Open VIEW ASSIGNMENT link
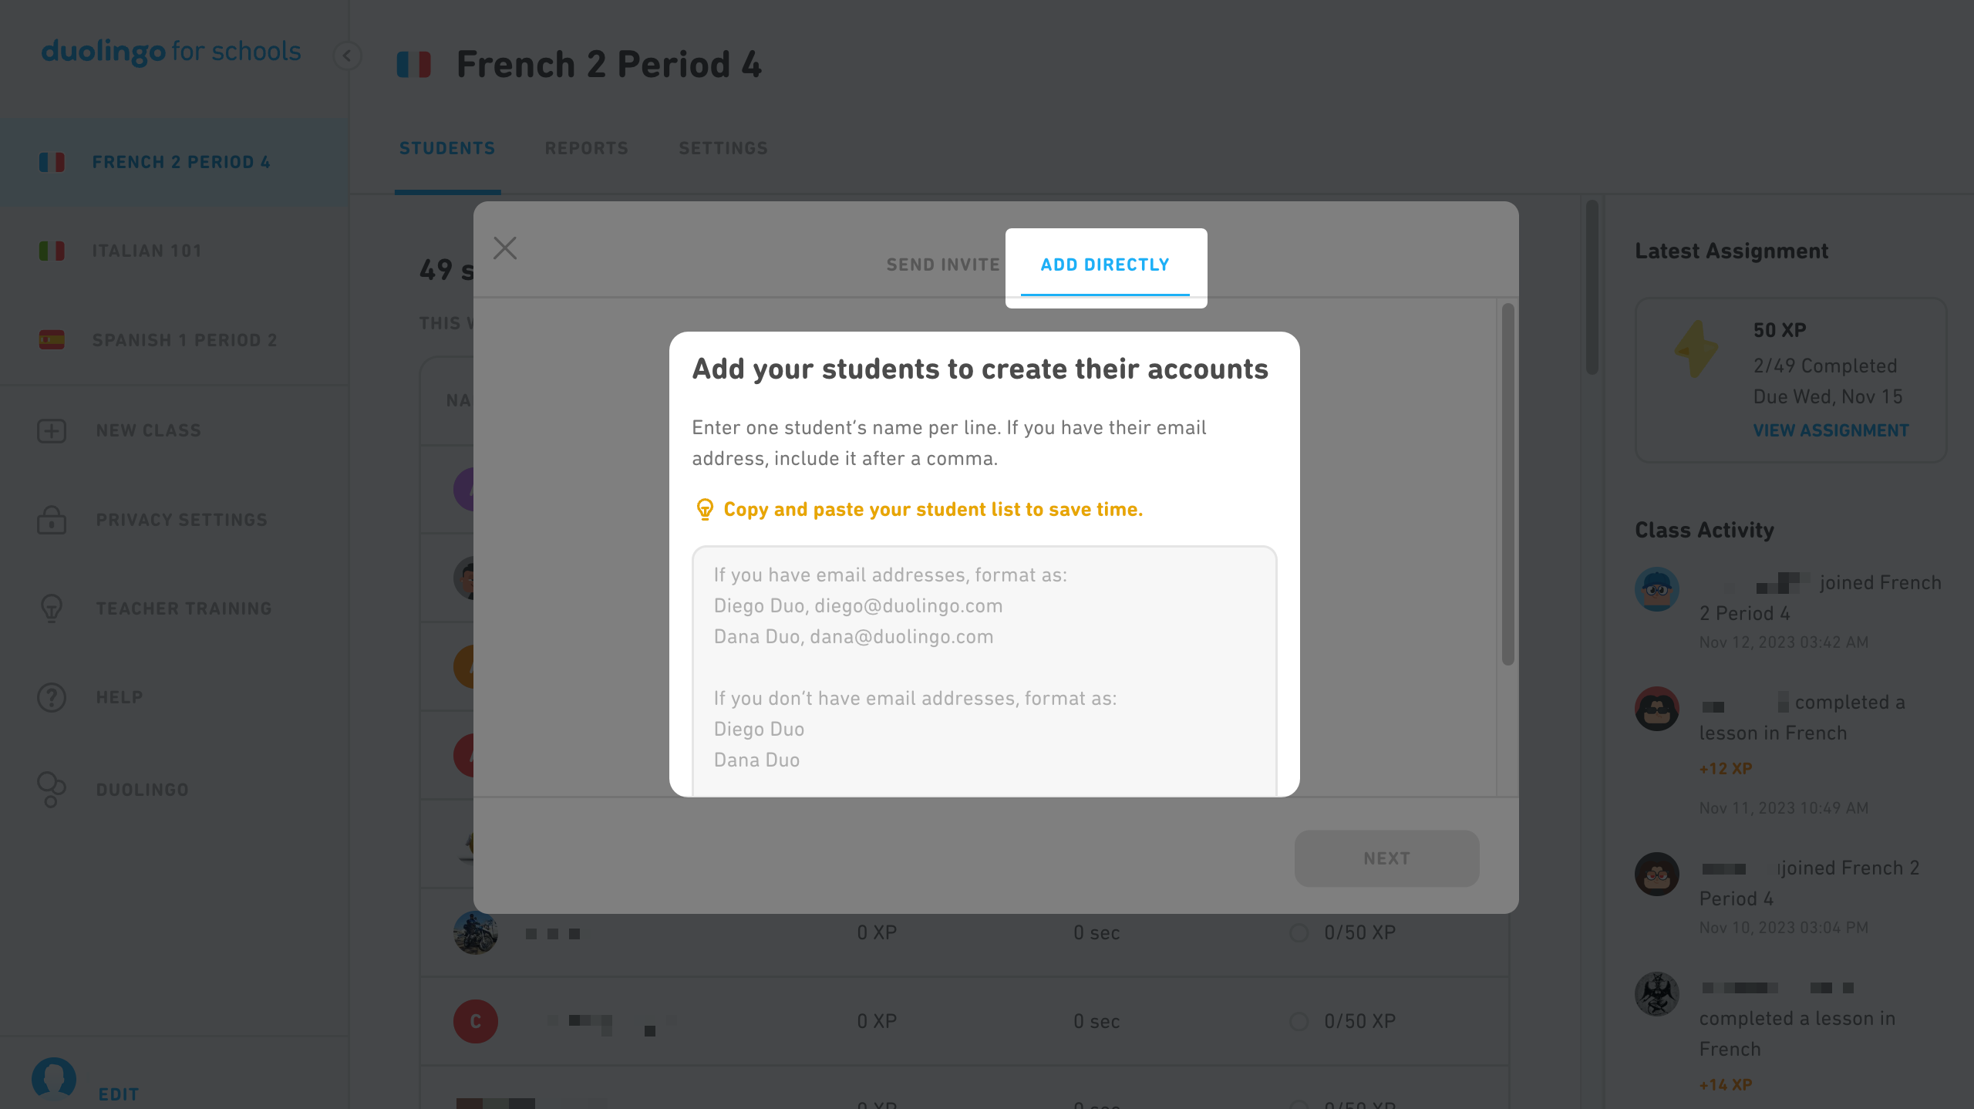This screenshot has height=1109, width=1974. click(1831, 430)
